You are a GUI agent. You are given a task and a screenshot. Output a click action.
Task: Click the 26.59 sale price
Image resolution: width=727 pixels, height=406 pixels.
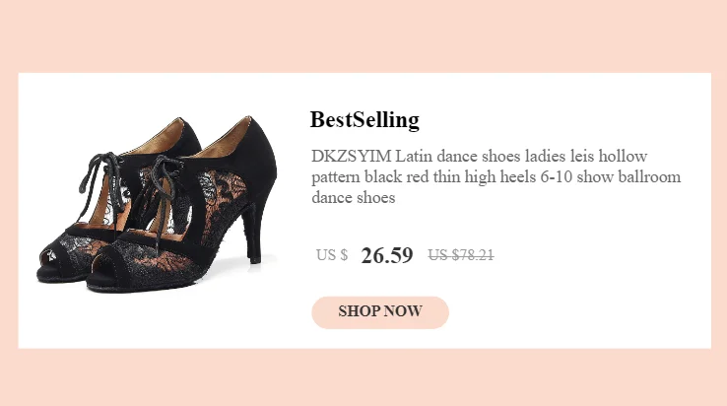pos(387,256)
